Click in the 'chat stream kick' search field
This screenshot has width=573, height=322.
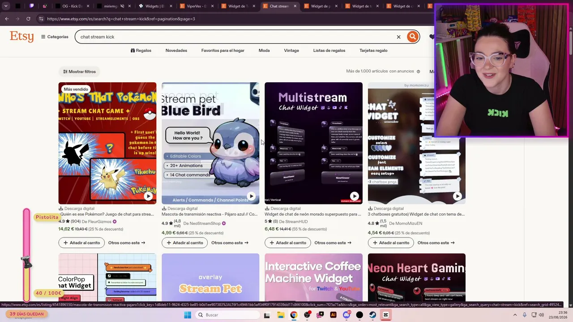click(x=235, y=37)
